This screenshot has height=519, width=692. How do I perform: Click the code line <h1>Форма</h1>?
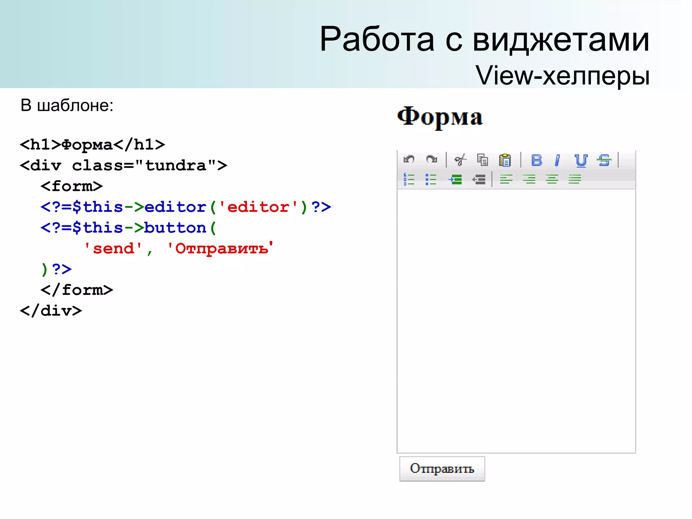pyautogui.click(x=93, y=145)
